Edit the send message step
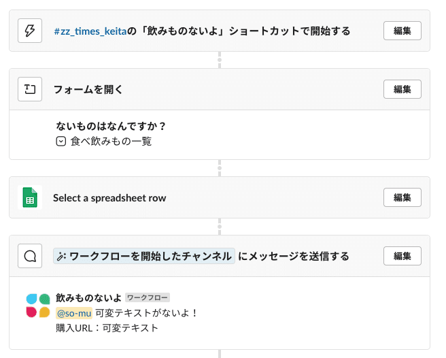 click(402, 256)
